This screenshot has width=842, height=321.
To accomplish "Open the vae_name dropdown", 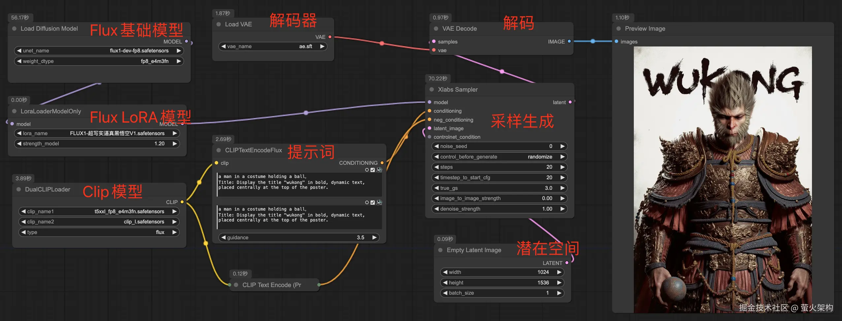I will click(x=273, y=46).
